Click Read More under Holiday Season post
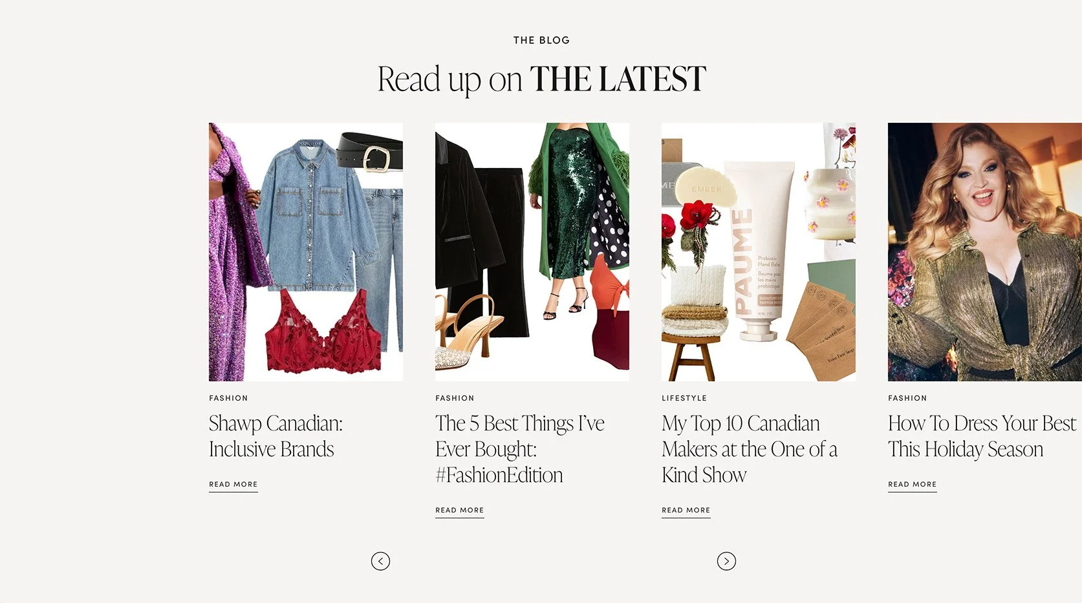Image resolution: width=1082 pixels, height=603 pixels. [913, 485]
